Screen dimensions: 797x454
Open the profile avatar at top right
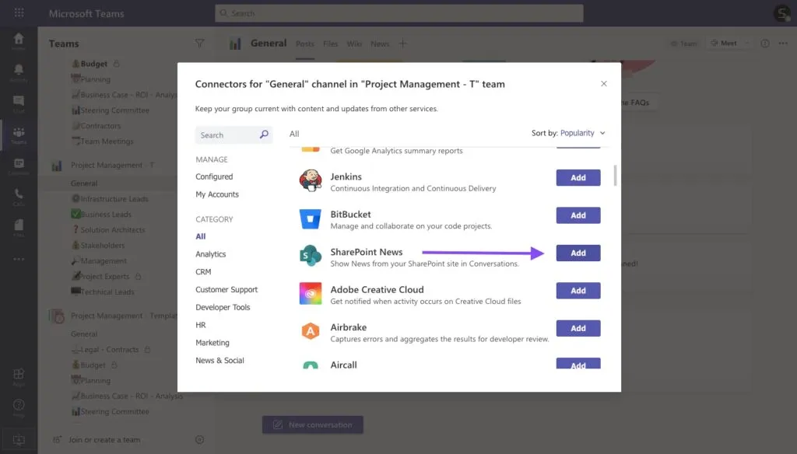point(781,13)
